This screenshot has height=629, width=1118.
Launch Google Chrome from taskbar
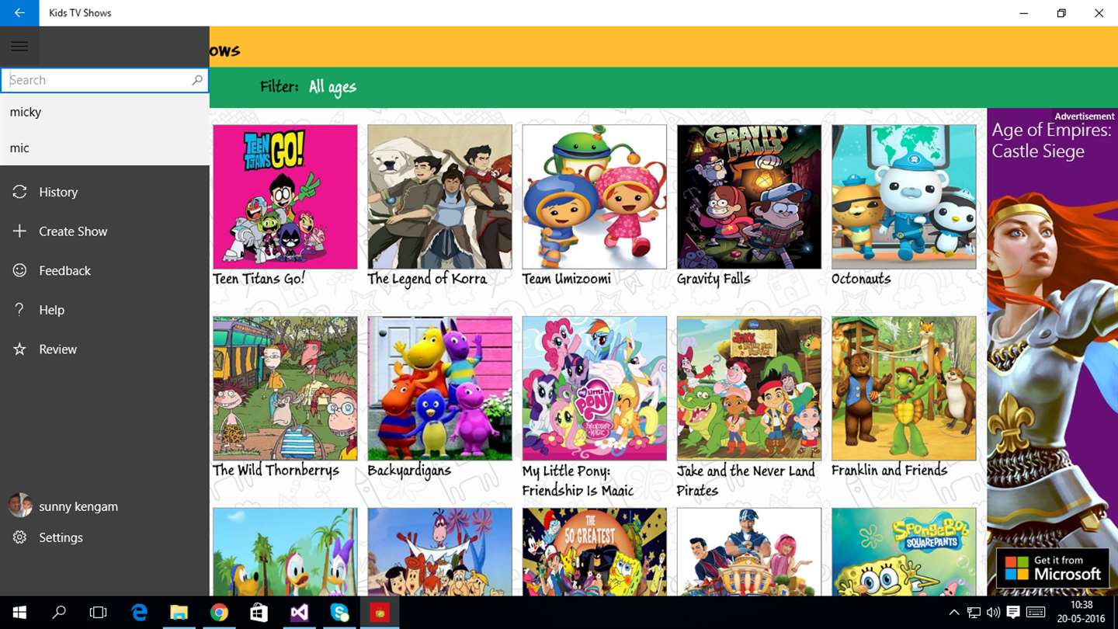pos(219,613)
